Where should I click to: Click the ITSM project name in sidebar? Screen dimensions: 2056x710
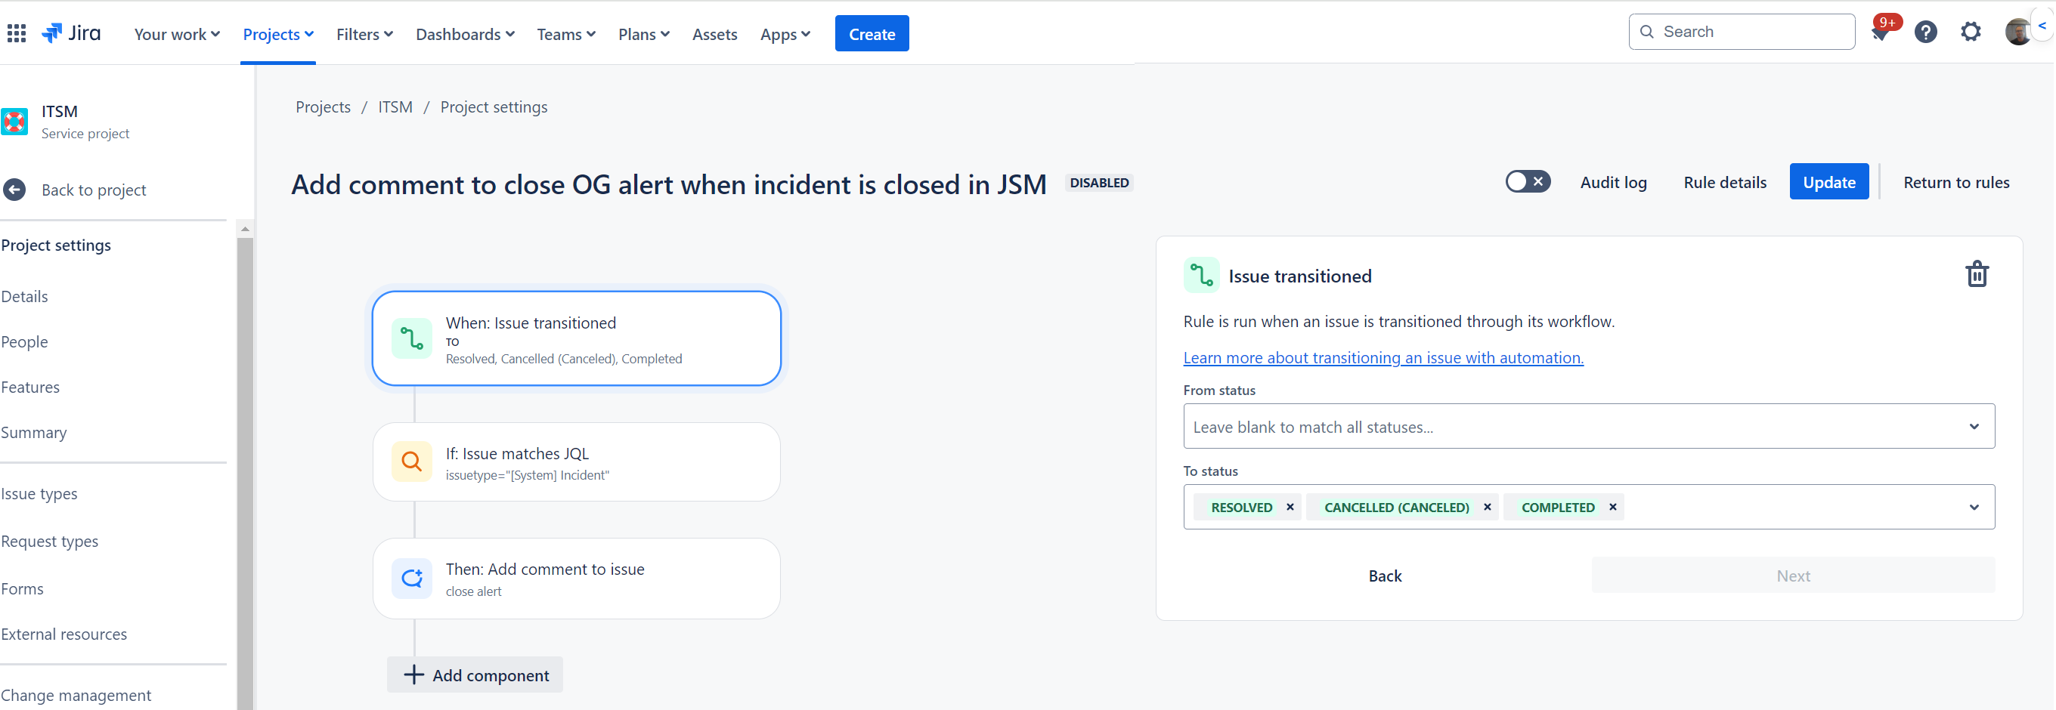pyautogui.click(x=59, y=111)
